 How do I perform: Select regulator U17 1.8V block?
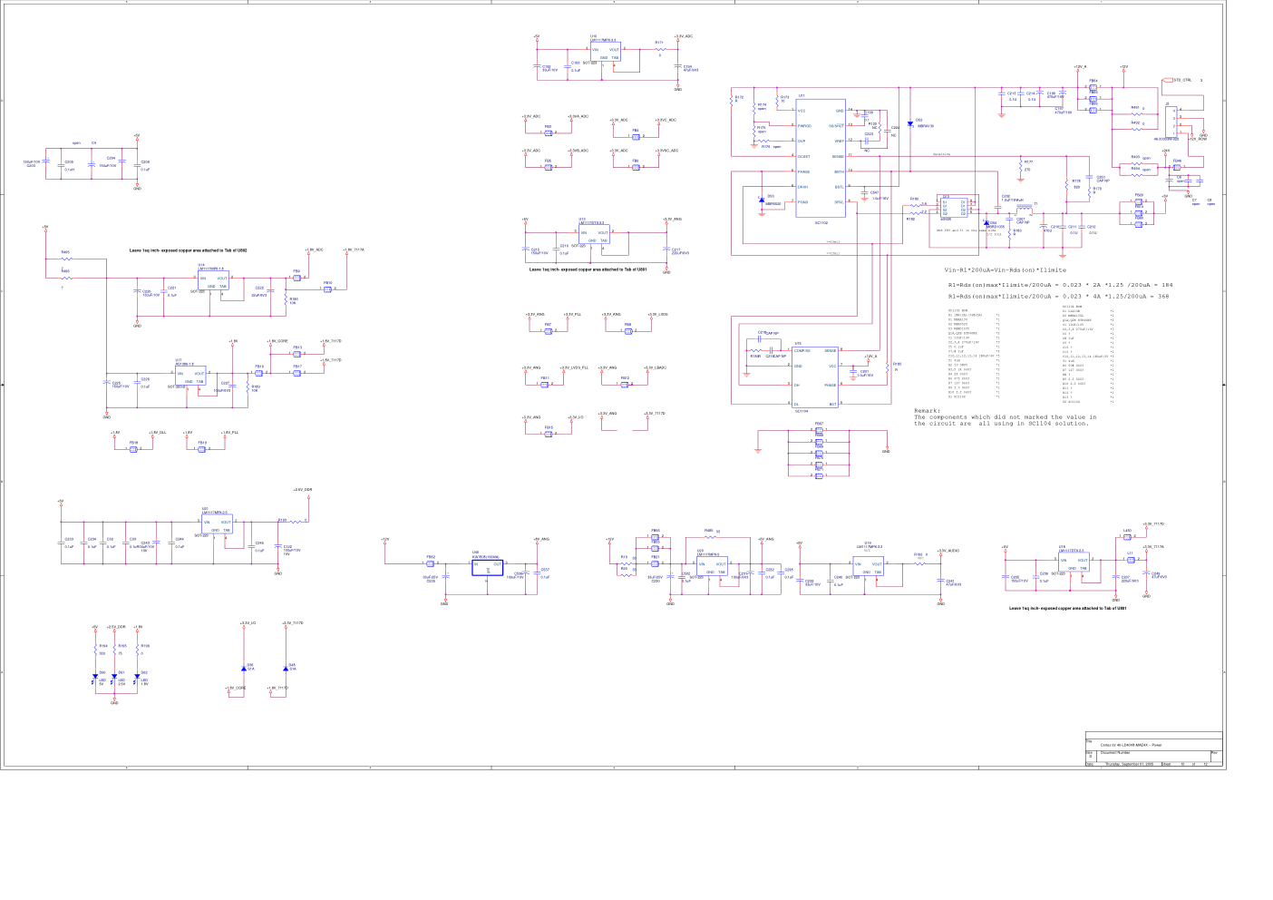pos(191,377)
